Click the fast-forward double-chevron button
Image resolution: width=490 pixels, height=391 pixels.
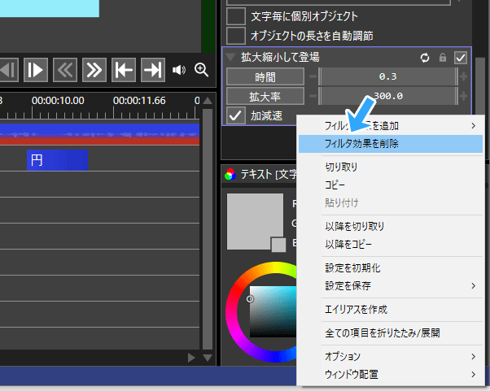pyautogui.click(x=94, y=70)
